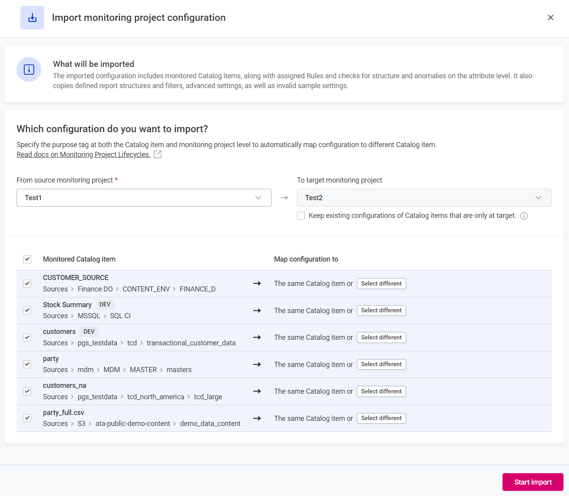Toggle the select-all Monitored Catalog item checkbox

(x=27, y=259)
